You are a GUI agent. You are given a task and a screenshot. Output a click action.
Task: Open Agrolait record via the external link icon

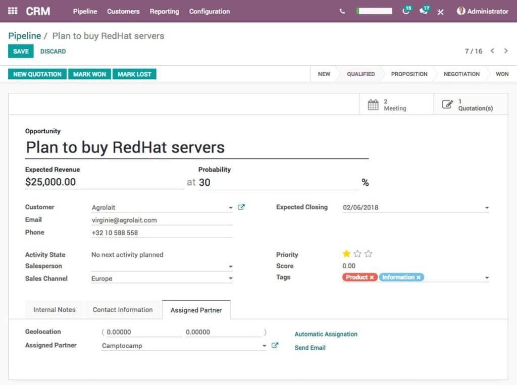pyautogui.click(x=241, y=207)
